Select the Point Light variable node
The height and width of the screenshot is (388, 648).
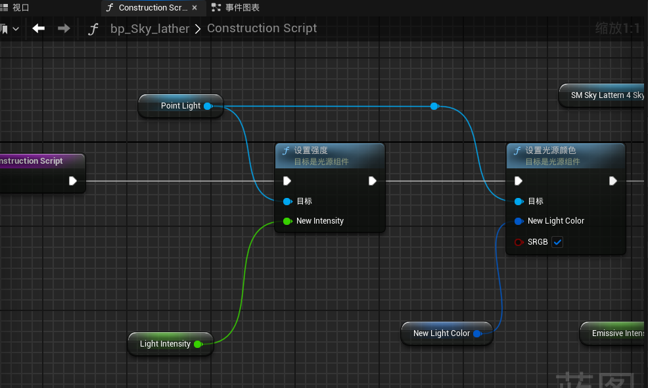point(181,106)
